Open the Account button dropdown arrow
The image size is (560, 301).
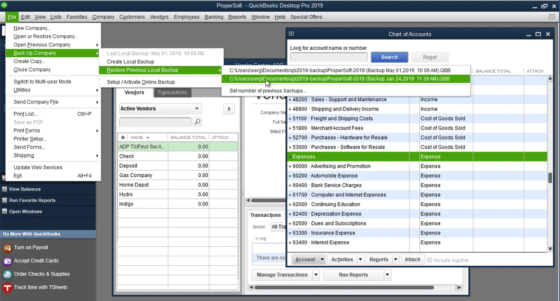click(x=322, y=259)
